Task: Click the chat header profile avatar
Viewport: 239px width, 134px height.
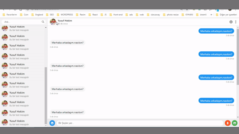Action: click(x=53, y=22)
